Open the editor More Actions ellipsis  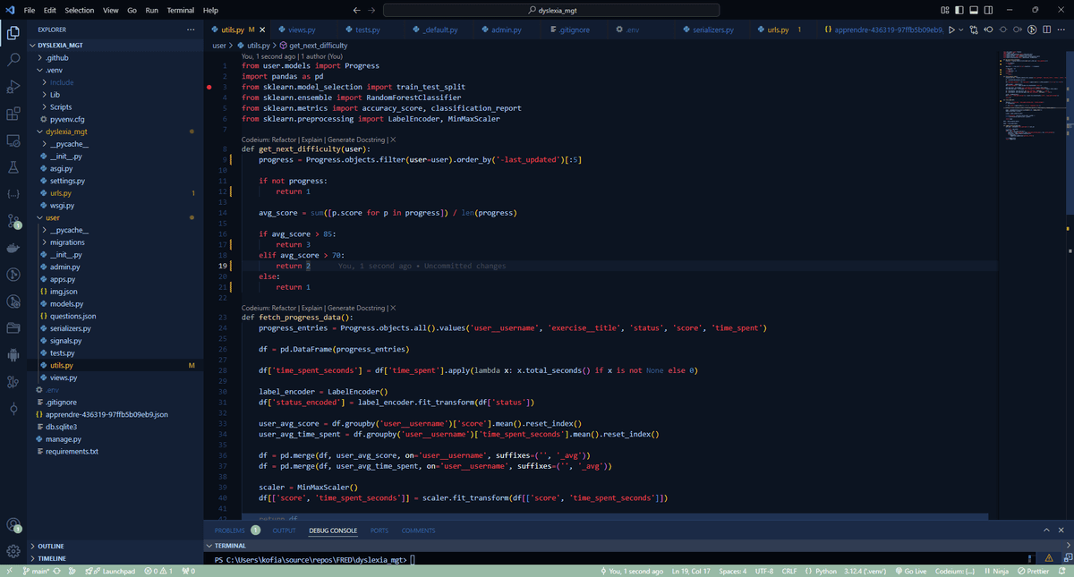click(1062, 30)
